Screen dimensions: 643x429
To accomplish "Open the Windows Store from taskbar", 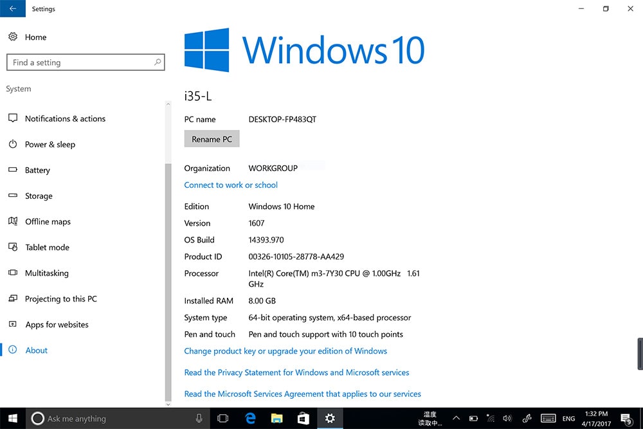I will pos(303,418).
